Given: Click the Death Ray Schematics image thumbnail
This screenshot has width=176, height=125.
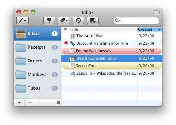Looking at the screenshot, I should point(73,59).
